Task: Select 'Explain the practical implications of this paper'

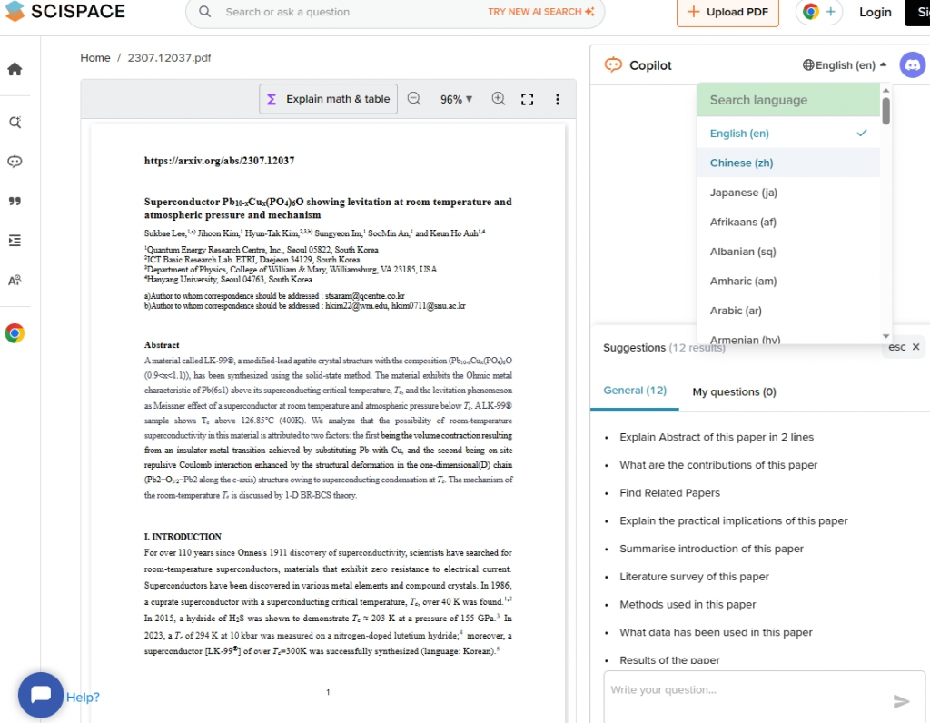Action: tap(734, 520)
